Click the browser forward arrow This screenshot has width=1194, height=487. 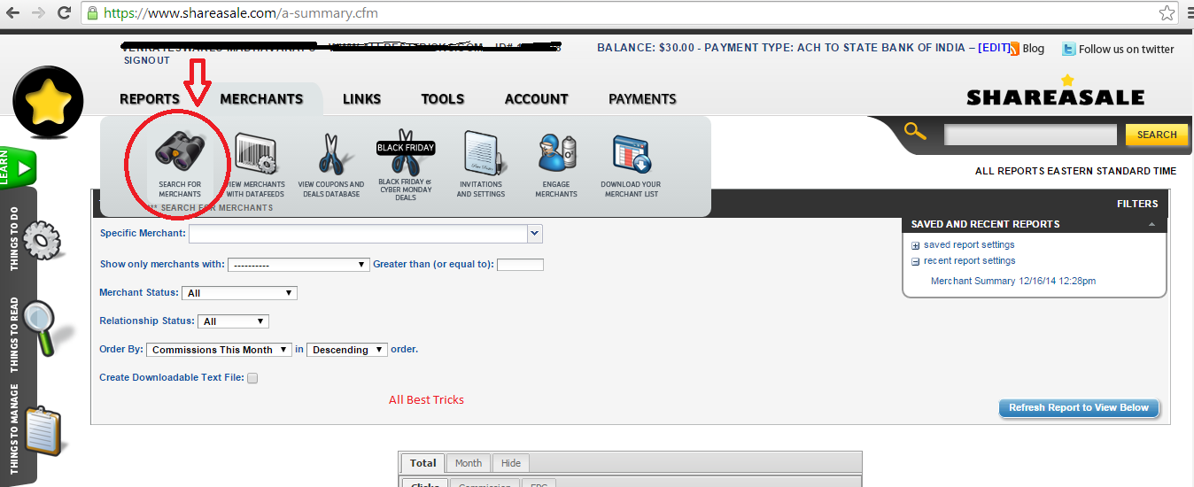click(38, 13)
